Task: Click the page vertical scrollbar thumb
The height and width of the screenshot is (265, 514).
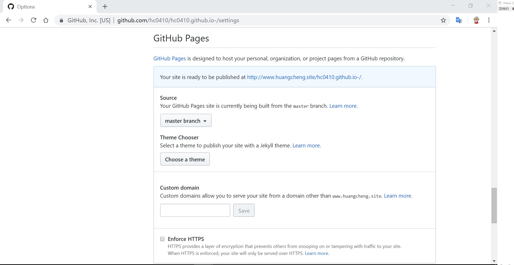Action: (494, 205)
